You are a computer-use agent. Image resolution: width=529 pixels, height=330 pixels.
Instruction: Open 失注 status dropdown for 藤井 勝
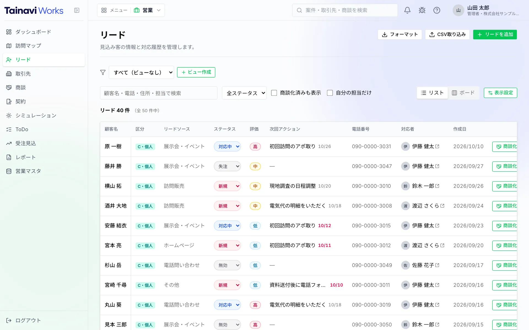coord(227,166)
